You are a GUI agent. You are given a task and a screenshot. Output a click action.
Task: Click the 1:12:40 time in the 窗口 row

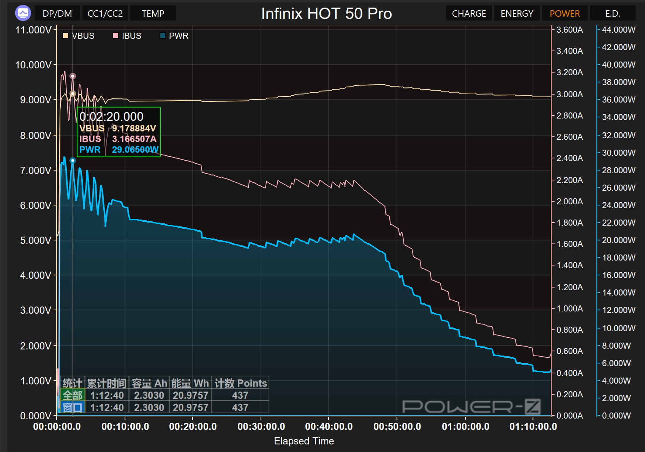pos(107,408)
